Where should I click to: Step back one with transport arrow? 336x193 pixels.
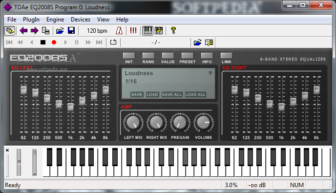(31, 42)
